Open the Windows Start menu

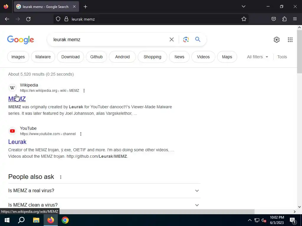pos(7,220)
